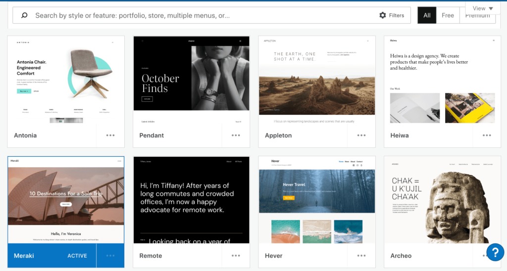The height and width of the screenshot is (271, 507).
Task: Preview the Heiwa theme thumbnail
Action: (442, 80)
